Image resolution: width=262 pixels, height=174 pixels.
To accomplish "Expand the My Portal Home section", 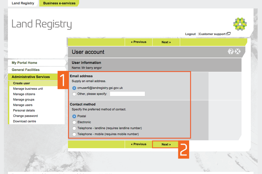I will pos(25,63).
